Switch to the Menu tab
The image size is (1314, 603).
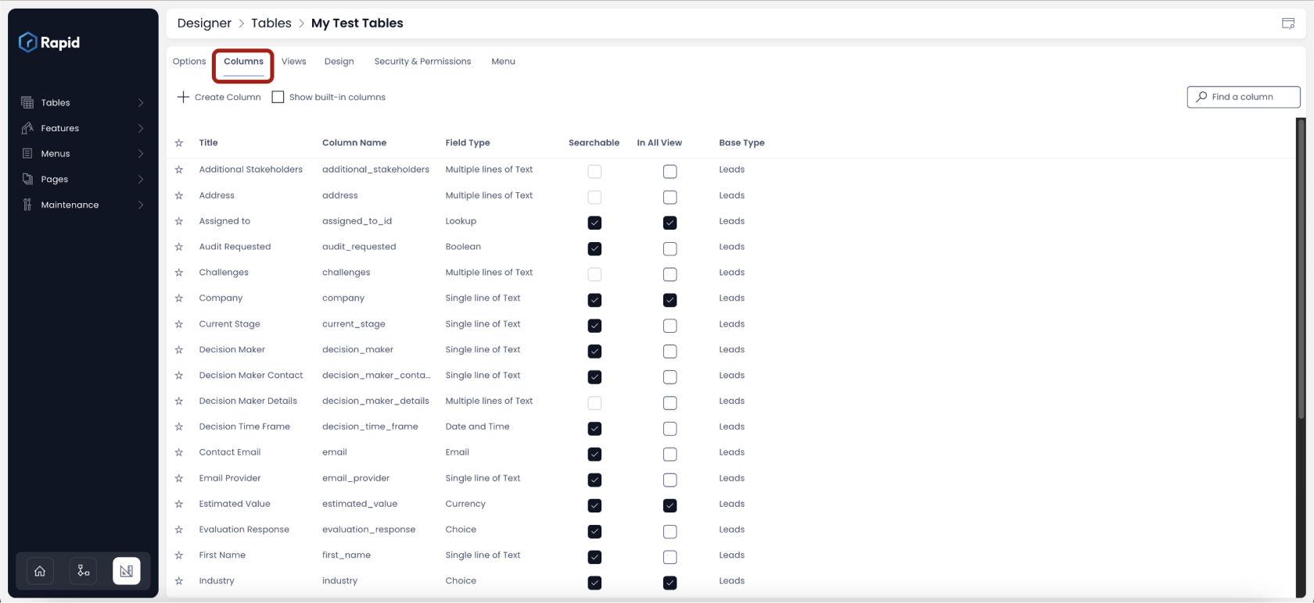[x=503, y=61]
